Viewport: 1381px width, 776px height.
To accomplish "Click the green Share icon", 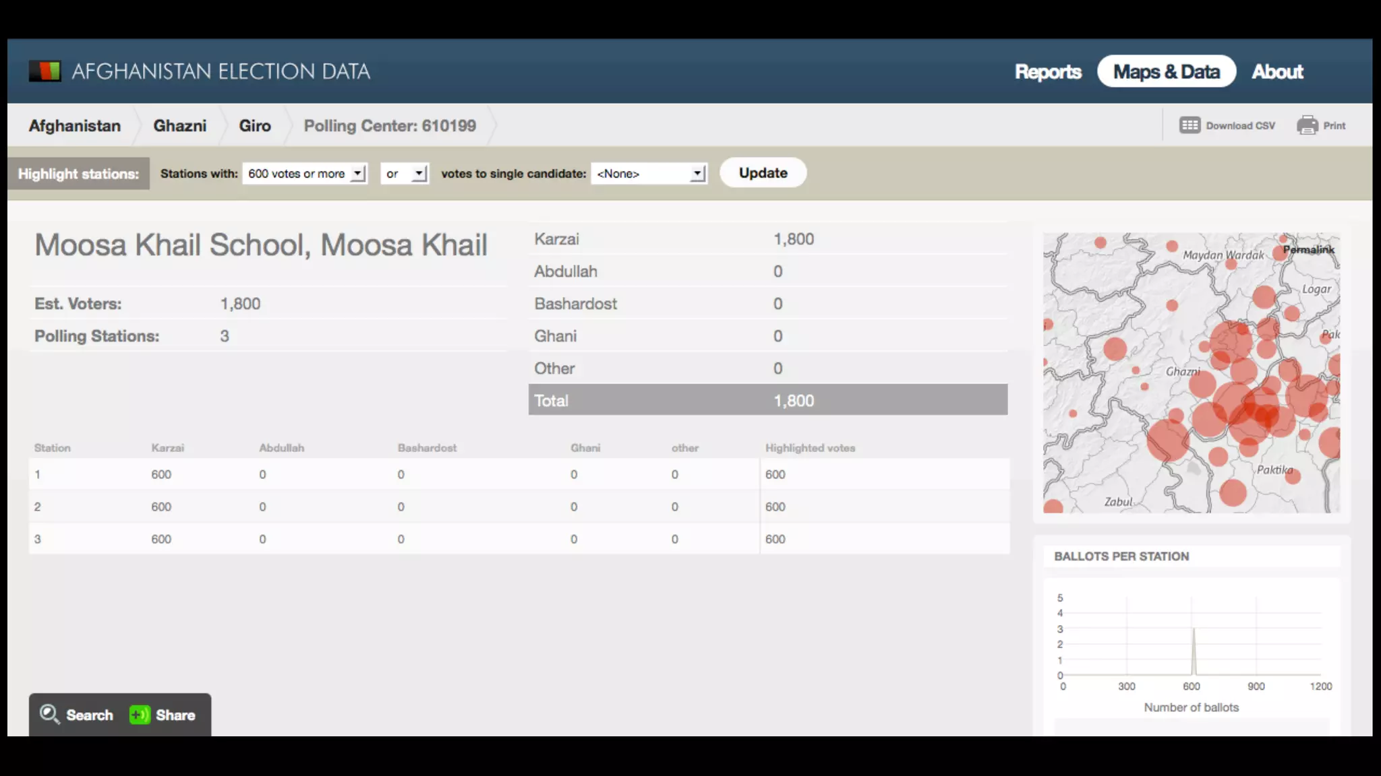I will [140, 715].
